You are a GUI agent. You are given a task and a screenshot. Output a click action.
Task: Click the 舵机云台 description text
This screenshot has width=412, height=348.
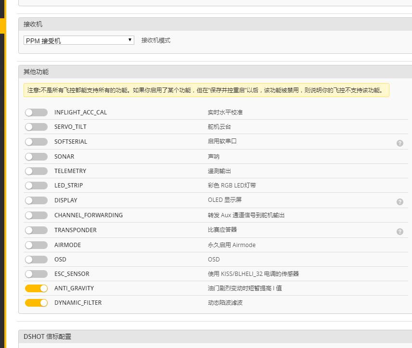pyautogui.click(x=219, y=127)
